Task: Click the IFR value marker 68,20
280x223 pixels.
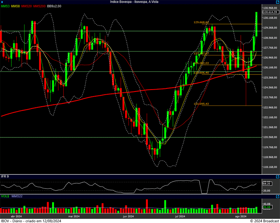Action: coord(267,183)
